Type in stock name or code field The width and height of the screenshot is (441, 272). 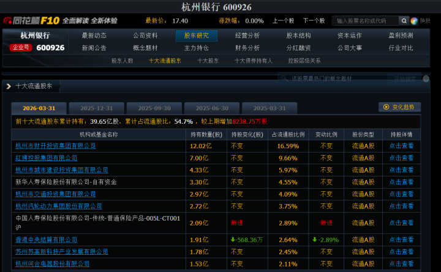365,21
